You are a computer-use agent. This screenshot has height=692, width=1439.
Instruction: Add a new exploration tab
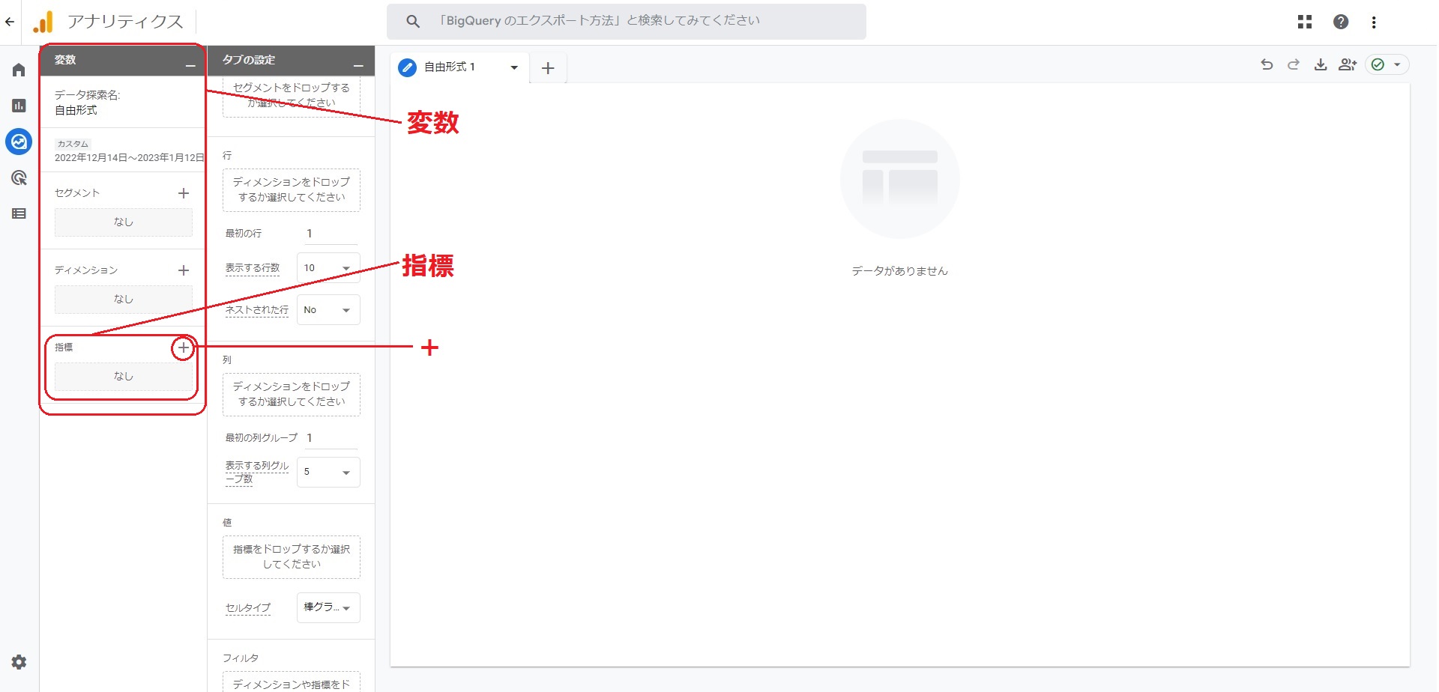[x=548, y=68]
